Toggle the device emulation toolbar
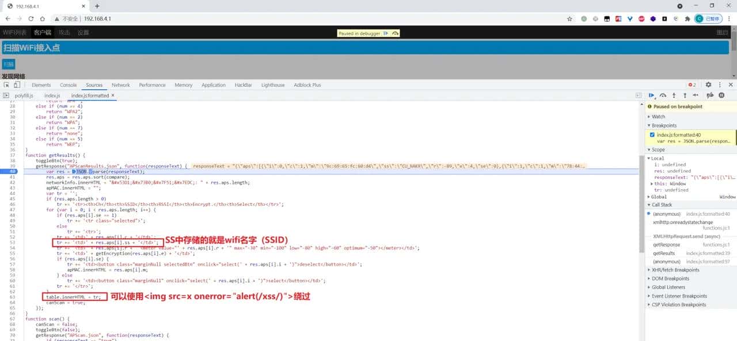The width and height of the screenshot is (737, 341). pyautogui.click(x=17, y=85)
